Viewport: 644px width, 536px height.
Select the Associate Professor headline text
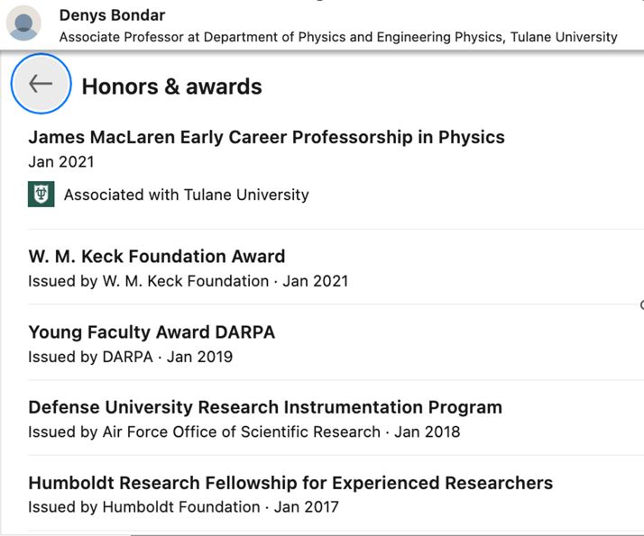tap(338, 37)
